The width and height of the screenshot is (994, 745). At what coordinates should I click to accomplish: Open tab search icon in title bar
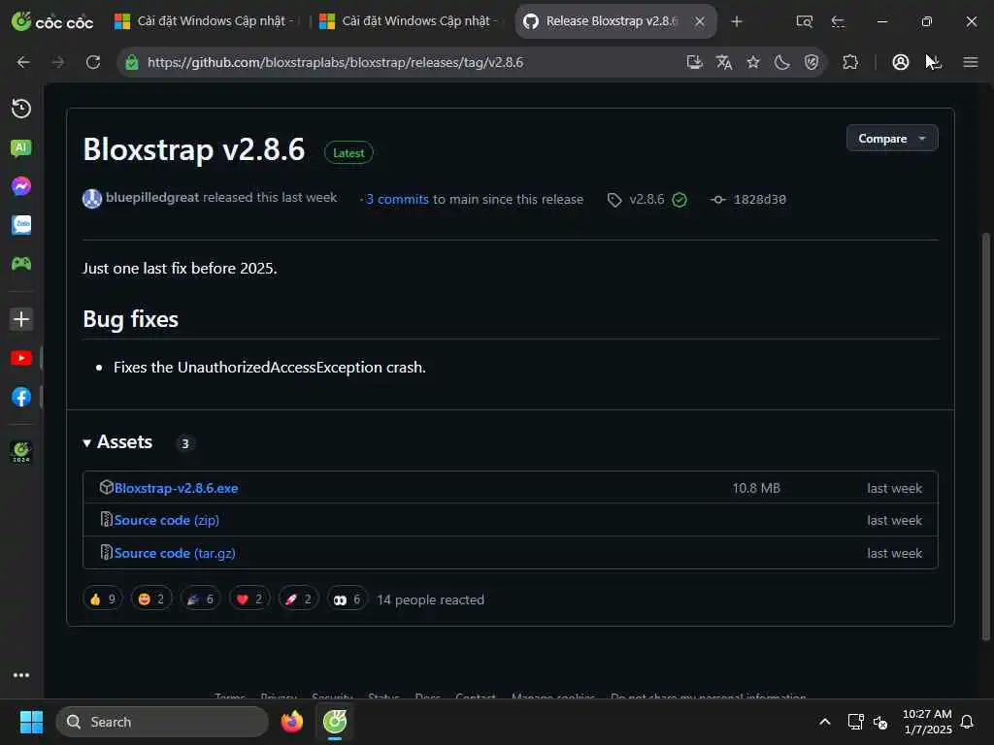[804, 21]
